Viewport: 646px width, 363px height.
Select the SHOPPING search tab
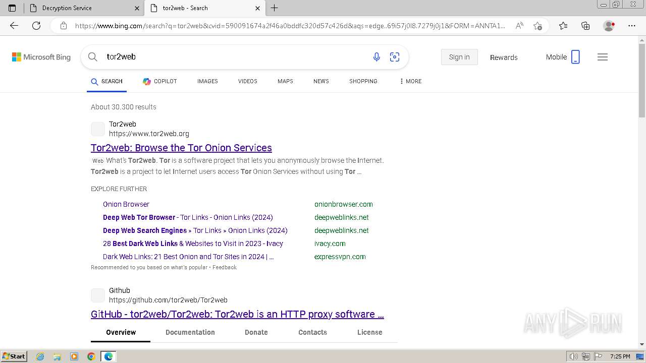tap(363, 81)
